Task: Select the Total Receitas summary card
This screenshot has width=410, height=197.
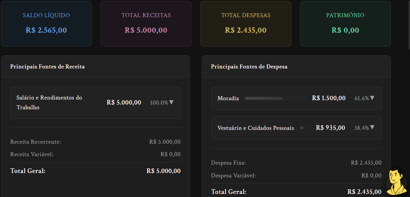Action: 146,24
